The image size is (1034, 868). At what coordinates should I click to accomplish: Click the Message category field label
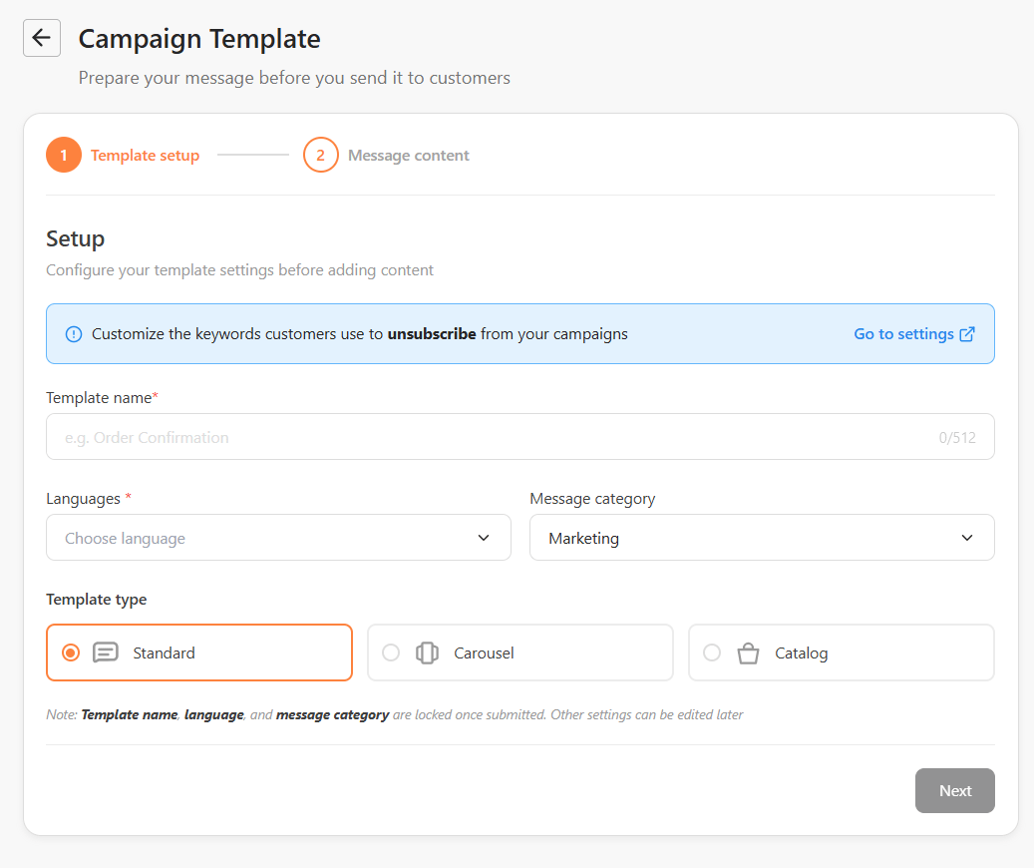[x=592, y=499]
